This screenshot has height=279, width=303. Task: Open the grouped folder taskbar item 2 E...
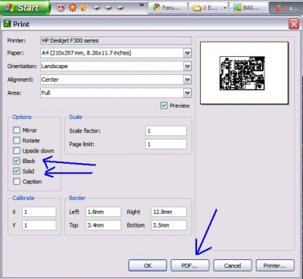coord(205,8)
